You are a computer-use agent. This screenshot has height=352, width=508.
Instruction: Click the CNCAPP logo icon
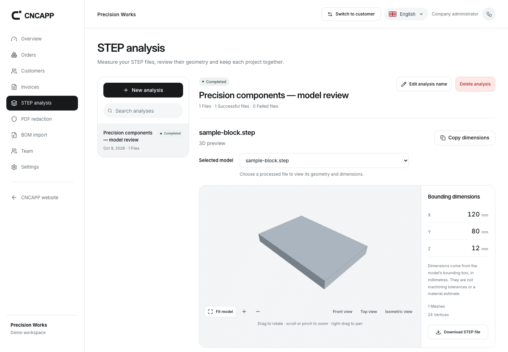pos(16,15)
